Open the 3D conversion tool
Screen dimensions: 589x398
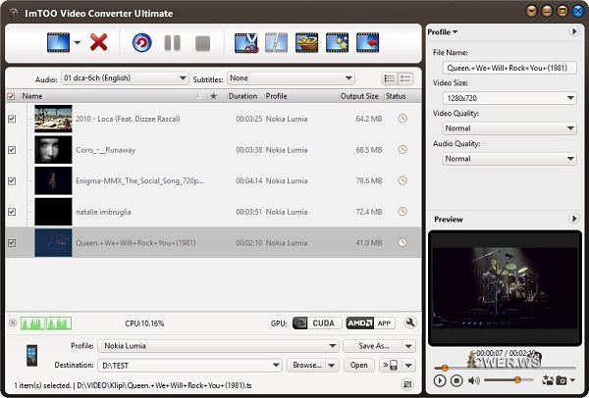pyautogui.click(x=307, y=42)
